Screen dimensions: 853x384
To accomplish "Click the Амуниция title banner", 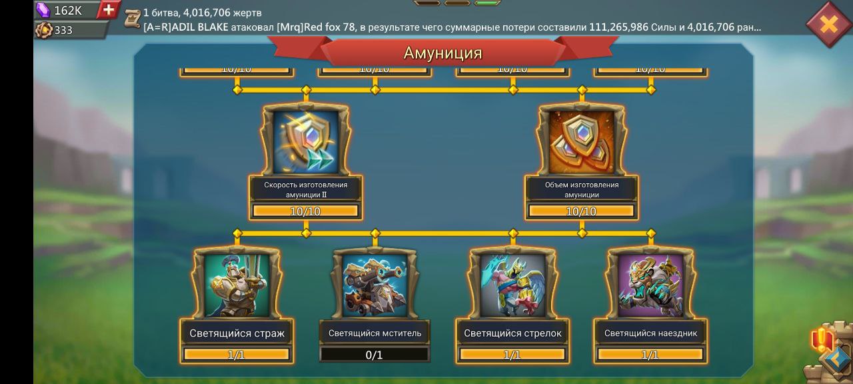I will (442, 53).
